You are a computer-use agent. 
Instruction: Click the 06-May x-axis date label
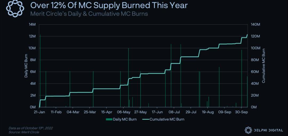pos(123,112)
